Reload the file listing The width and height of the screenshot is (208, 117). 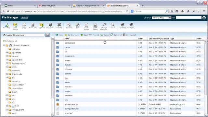(x=105, y=35)
